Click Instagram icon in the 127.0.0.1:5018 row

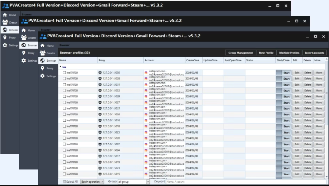pyautogui.click(x=146, y=126)
